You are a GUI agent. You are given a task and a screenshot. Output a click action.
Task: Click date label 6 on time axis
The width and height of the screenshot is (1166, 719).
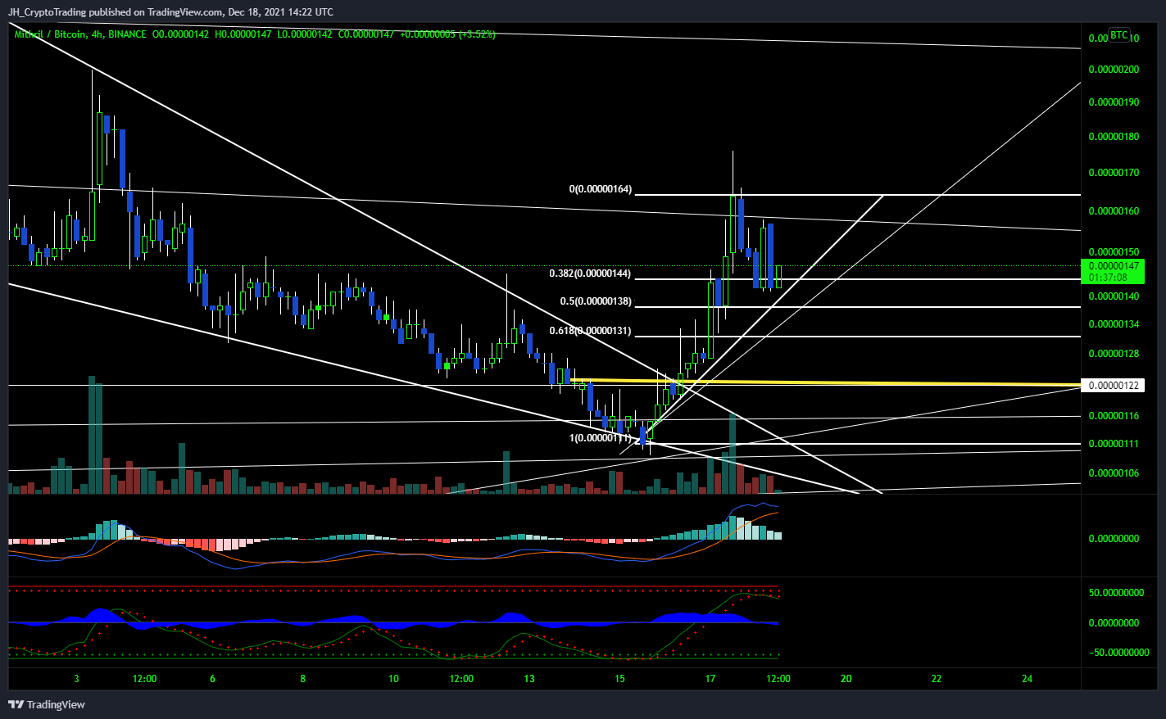coord(212,679)
